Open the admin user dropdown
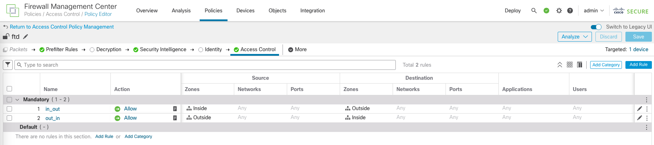The width and height of the screenshot is (654, 145). pyautogui.click(x=593, y=11)
